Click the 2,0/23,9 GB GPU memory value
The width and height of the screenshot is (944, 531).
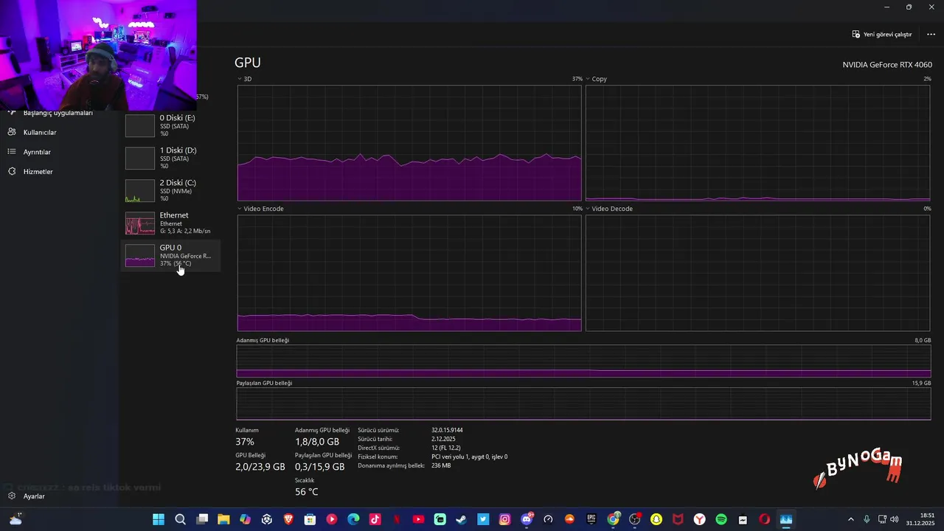pos(260,467)
